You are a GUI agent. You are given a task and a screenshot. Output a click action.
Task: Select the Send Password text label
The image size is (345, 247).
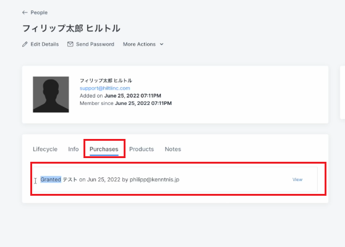click(x=95, y=44)
